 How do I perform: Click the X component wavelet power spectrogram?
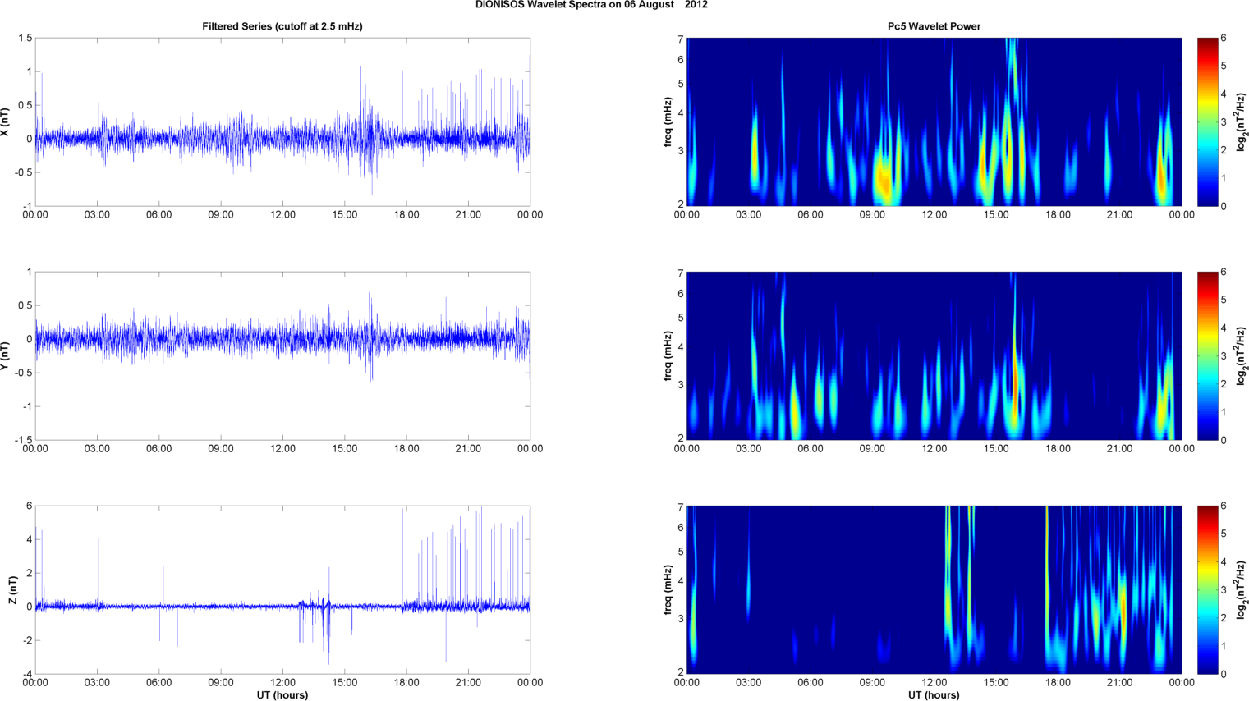coord(934,121)
